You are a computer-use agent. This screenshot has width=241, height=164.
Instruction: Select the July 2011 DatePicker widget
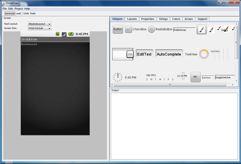coord(160,77)
